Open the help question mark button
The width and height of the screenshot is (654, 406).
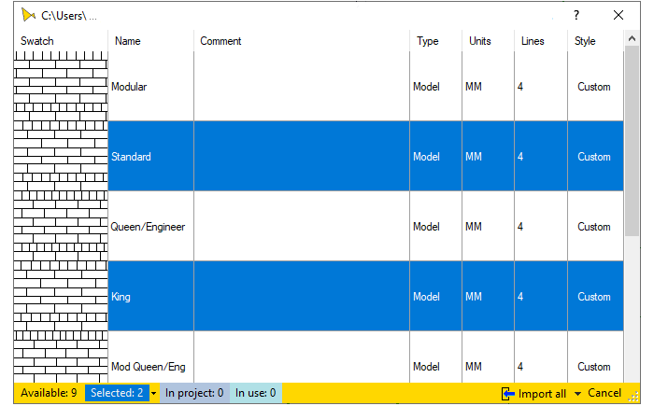(576, 16)
